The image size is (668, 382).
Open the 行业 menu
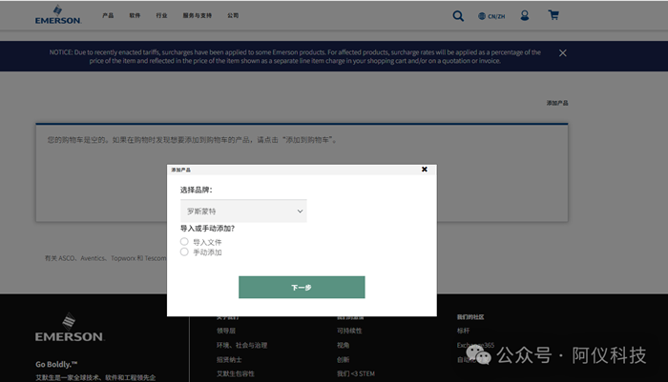[161, 16]
